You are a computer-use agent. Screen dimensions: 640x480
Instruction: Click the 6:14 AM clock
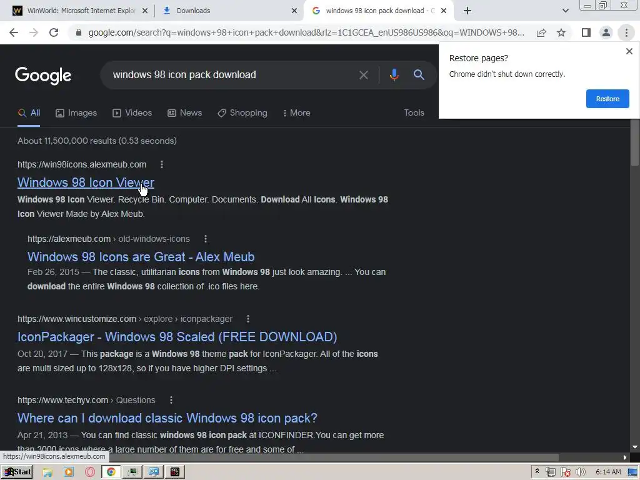coord(607,472)
